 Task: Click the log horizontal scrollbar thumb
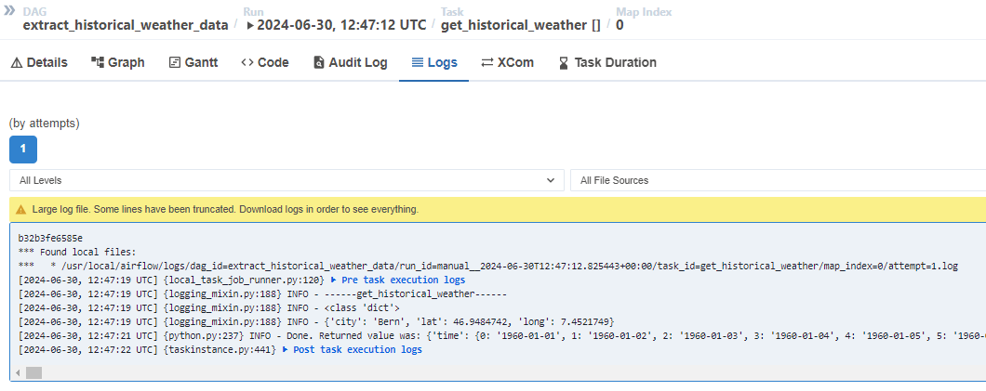coord(33,372)
